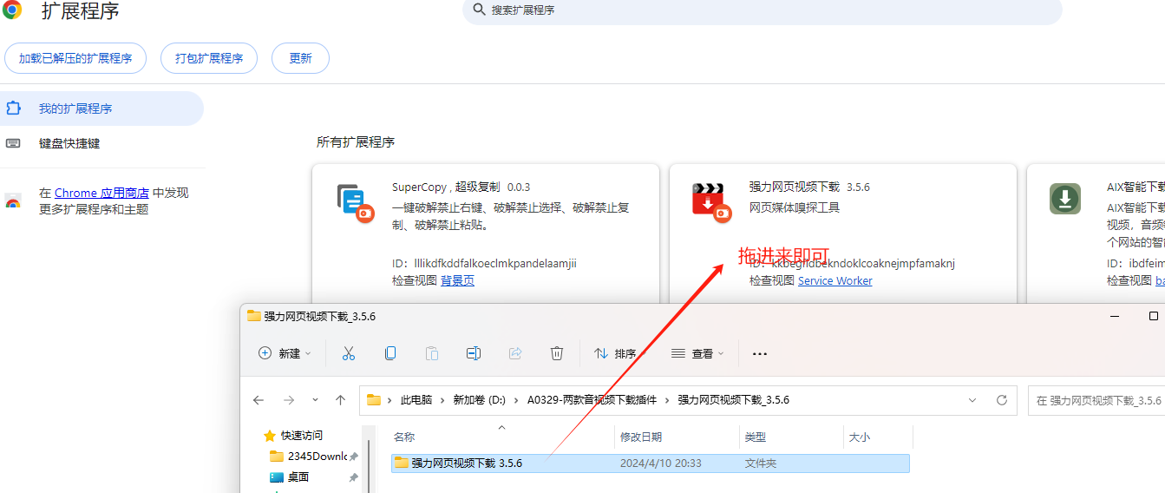Image resolution: width=1165 pixels, height=493 pixels.
Task: Click the Share icon in Explorer toolbar
Action: [x=515, y=353]
